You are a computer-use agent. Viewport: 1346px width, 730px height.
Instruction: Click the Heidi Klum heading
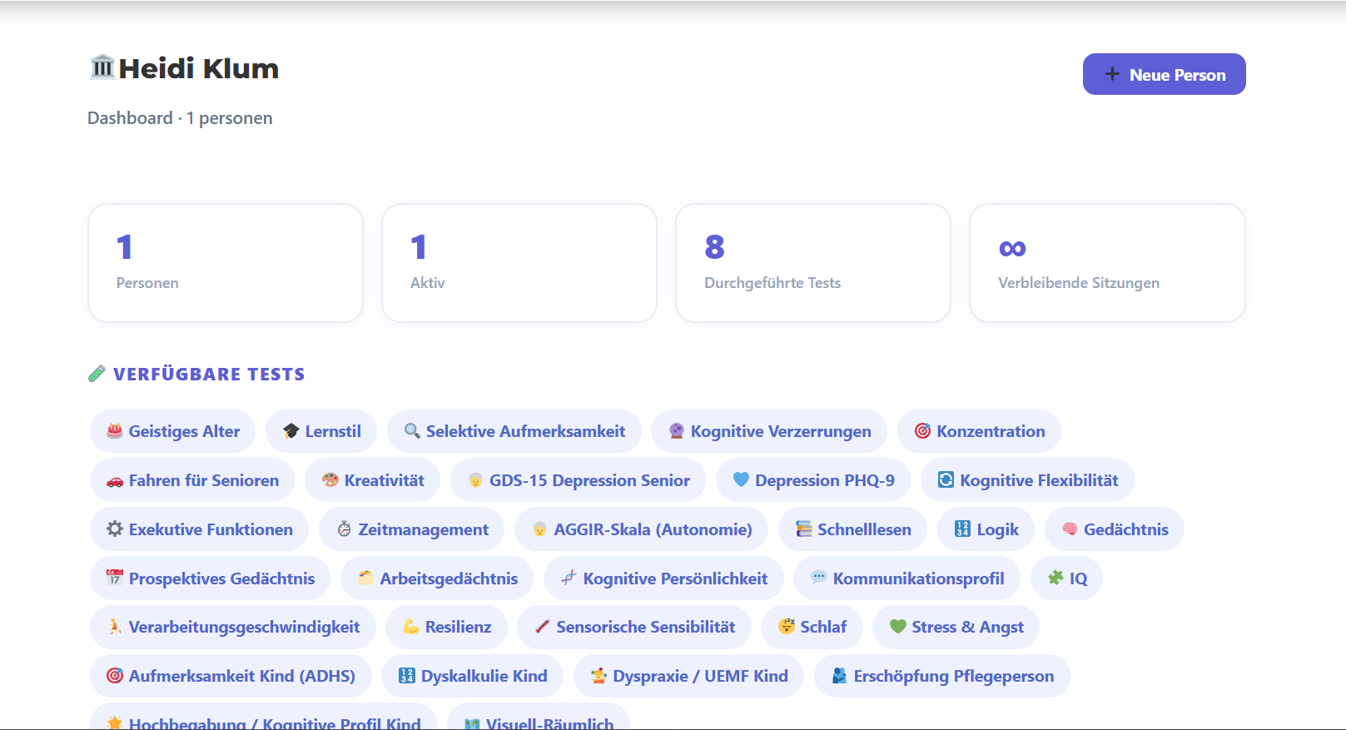tap(199, 68)
